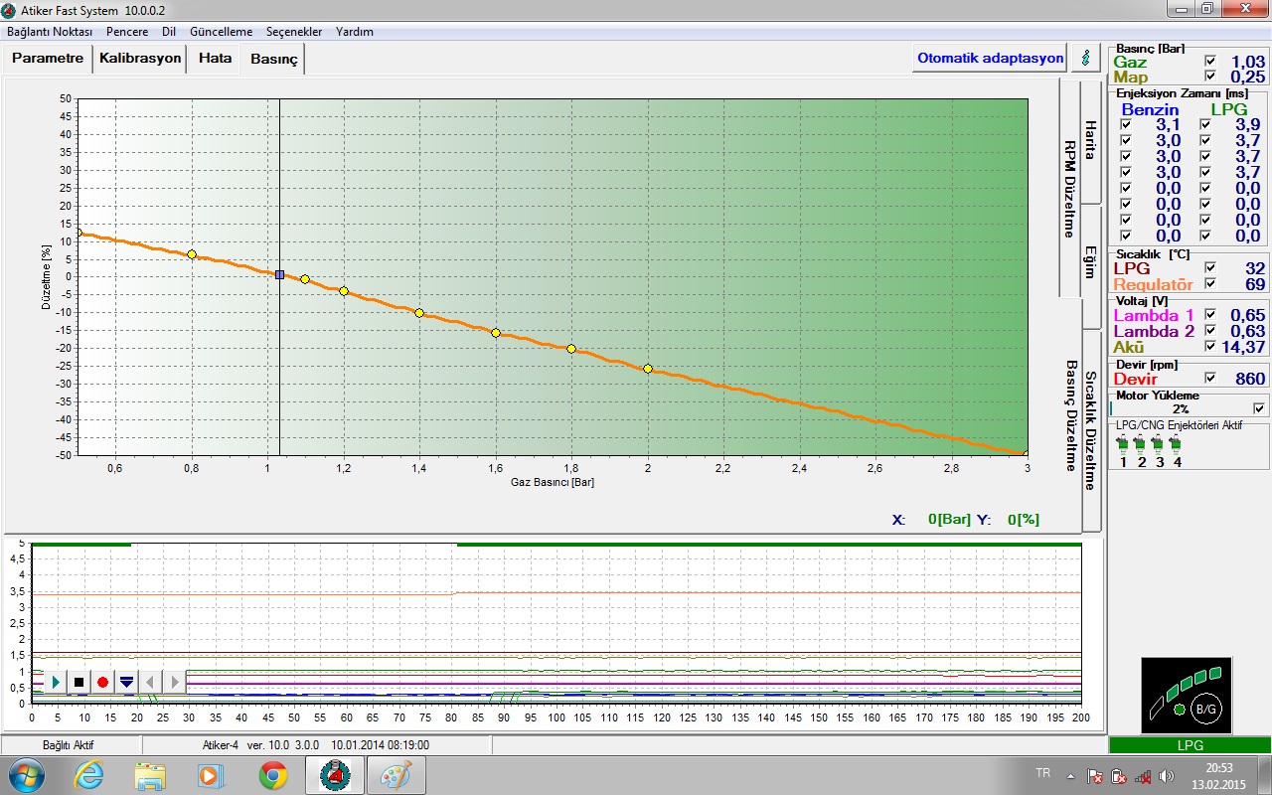This screenshot has width=1272, height=795.
Task: Open the vertical RPM Düzeltme tab
Action: (1069, 188)
